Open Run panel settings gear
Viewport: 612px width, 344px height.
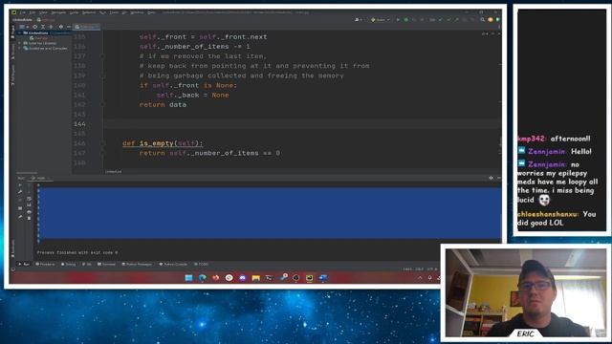tap(491, 178)
